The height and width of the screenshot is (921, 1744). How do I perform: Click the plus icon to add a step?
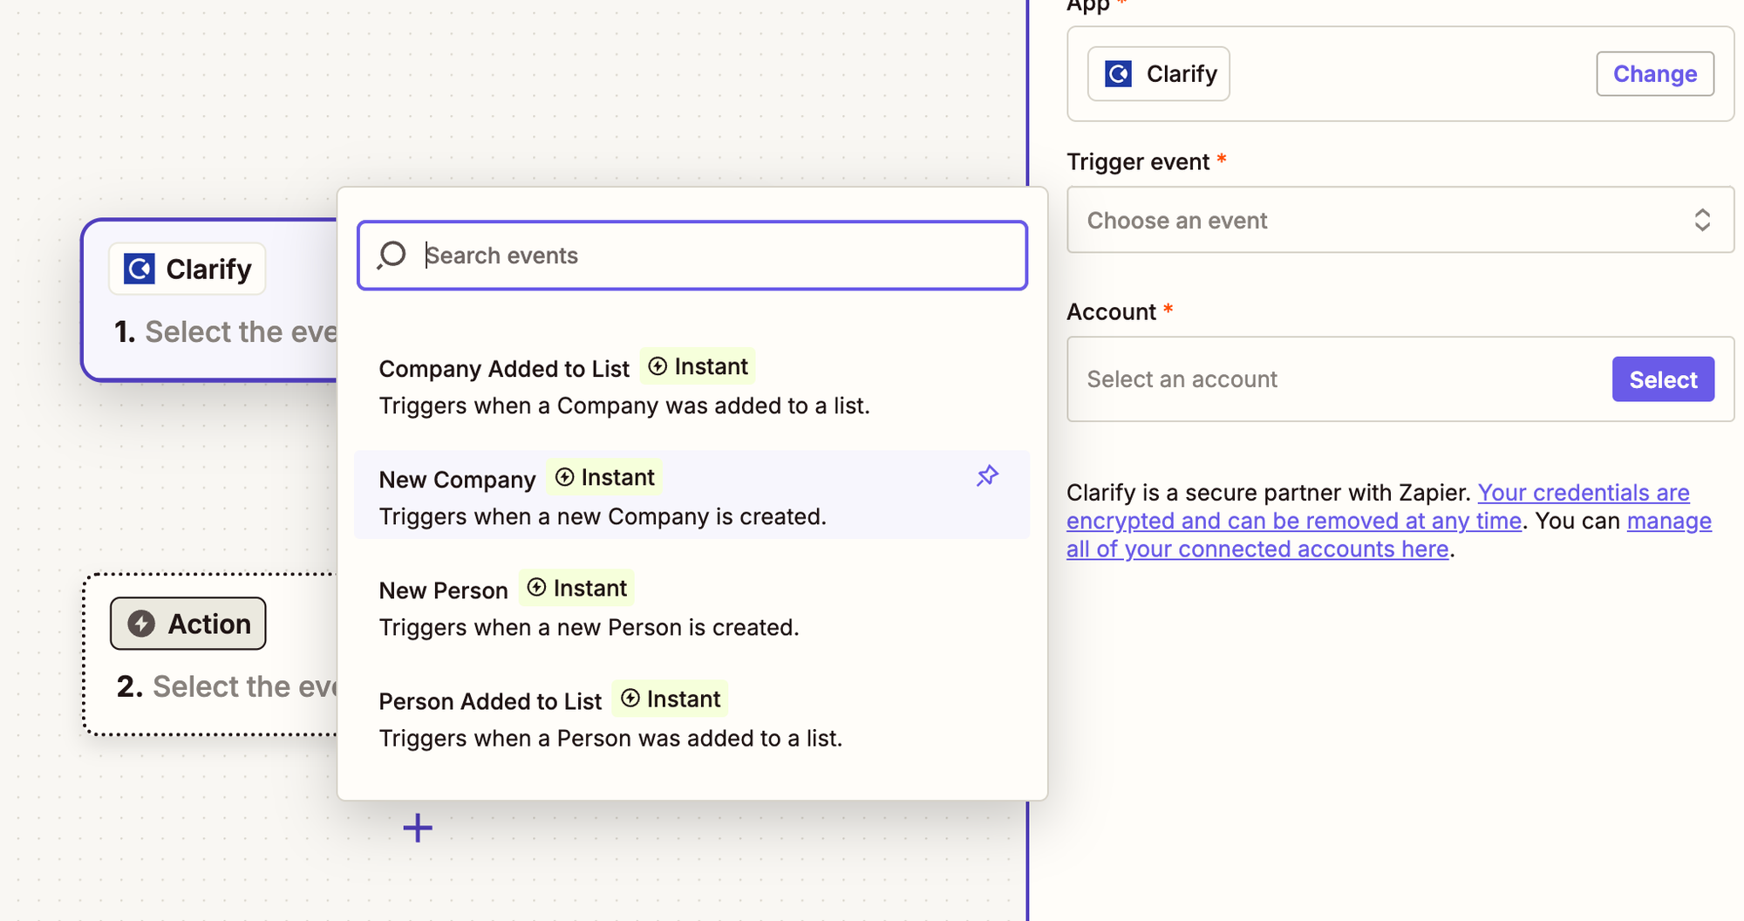[418, 828]
